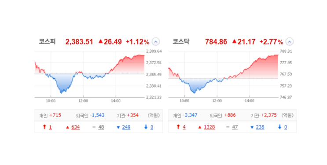Open the 코스피 634 rising stocks link

pyautogui.click(x=76, y=127)
